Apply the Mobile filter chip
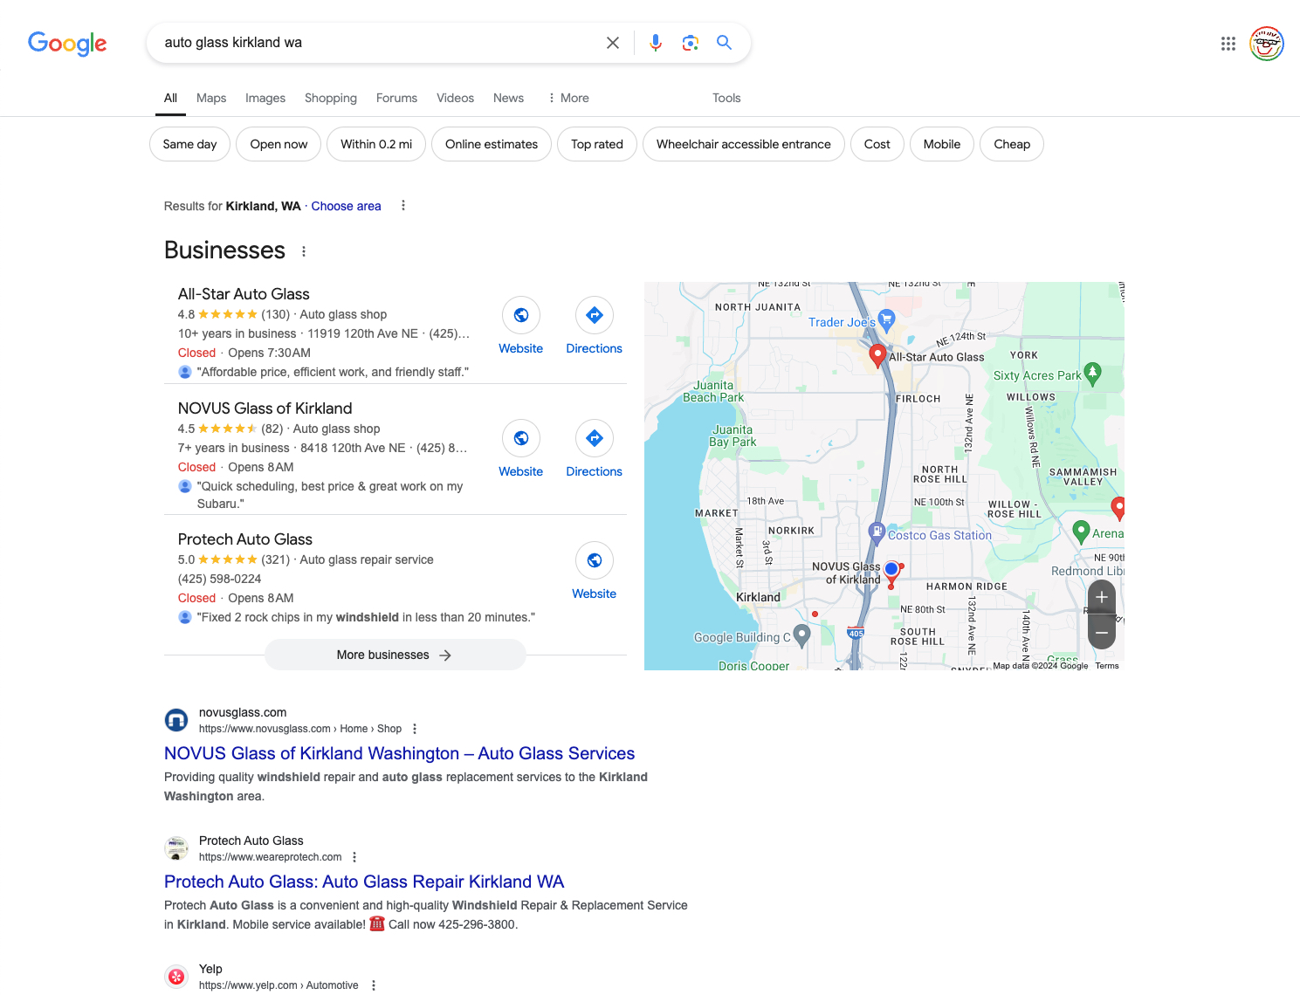Screen dimensions: 1300x995 click(x=942, y=144)
